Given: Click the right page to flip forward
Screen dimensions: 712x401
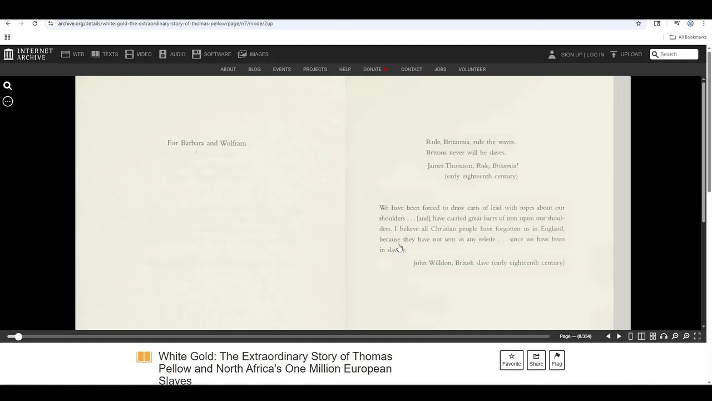Looking at the screenshot, I should [479, 203].
